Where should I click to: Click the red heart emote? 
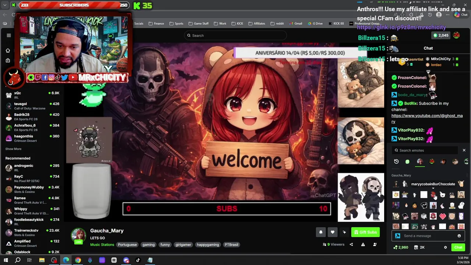pos(442,216)
